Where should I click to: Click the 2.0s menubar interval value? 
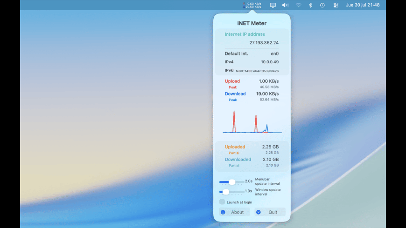pos(249,181)
